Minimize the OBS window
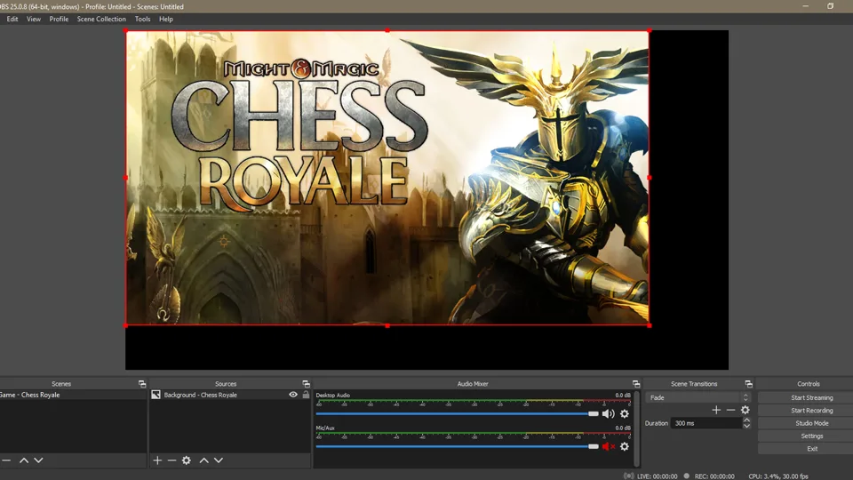The image size is (853, 480). tap(806, 6)
